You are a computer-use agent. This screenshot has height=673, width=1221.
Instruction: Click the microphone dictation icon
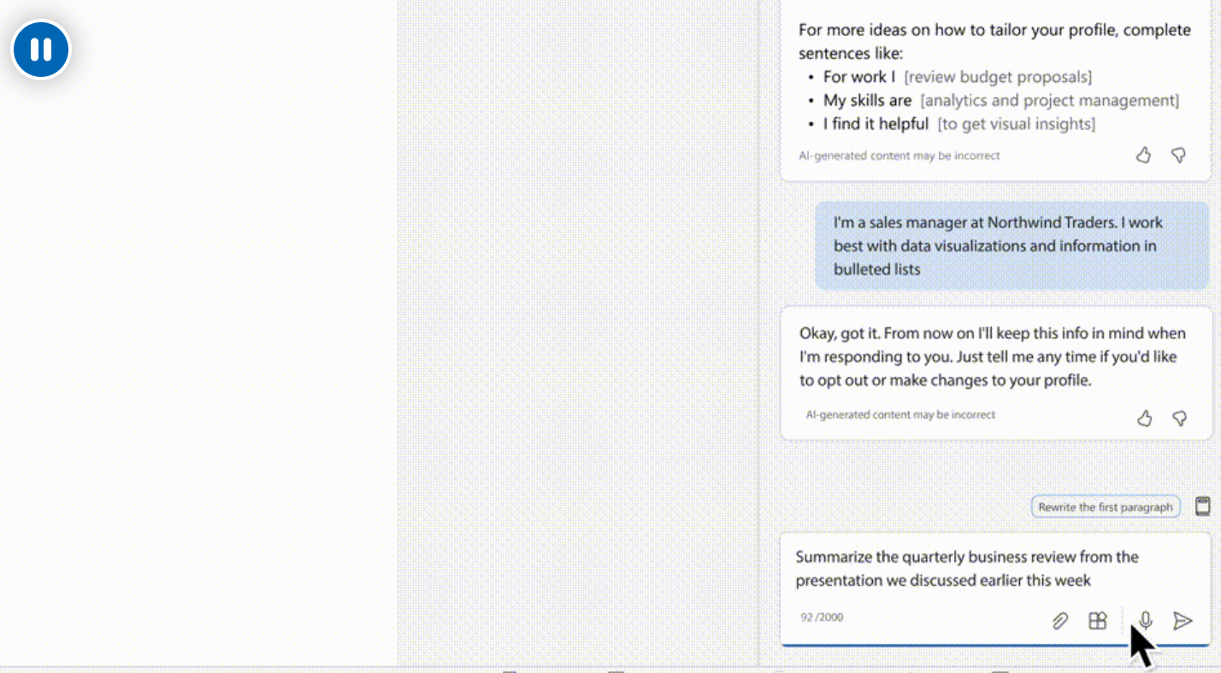pyautogui.click(x=1146, y=621)
